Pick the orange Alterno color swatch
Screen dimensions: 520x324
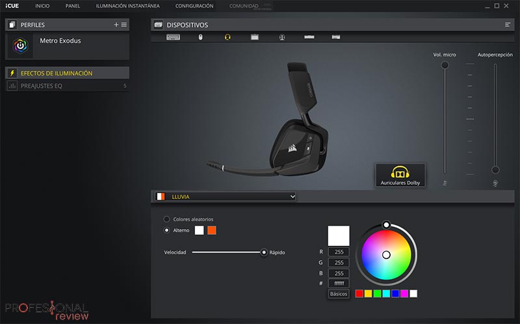click(212, 230)
